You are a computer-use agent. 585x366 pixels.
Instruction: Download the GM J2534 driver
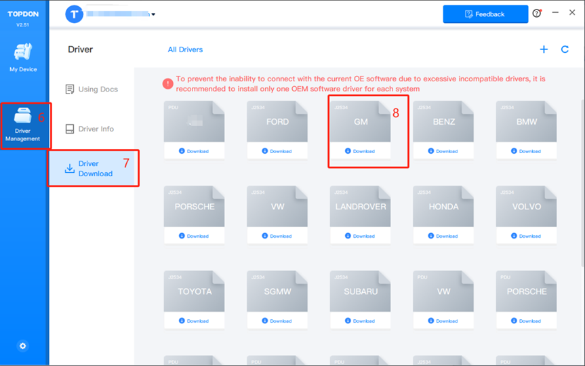click(360, 151)
